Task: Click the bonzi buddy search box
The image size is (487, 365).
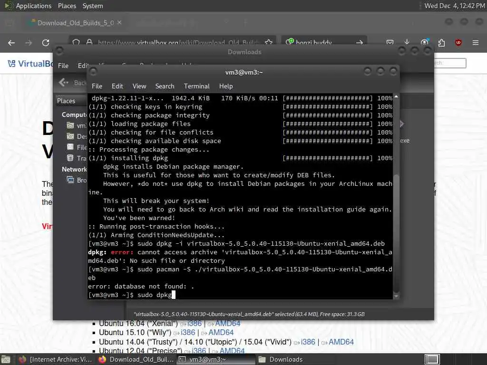Action: tap(324, 42)
